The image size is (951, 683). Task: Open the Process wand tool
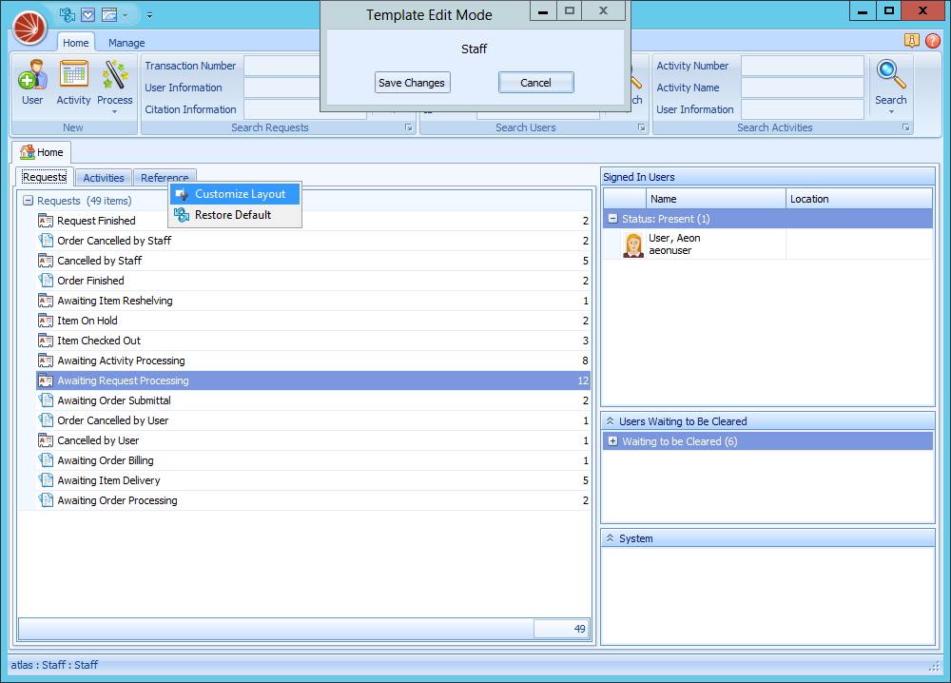point(115,76)
